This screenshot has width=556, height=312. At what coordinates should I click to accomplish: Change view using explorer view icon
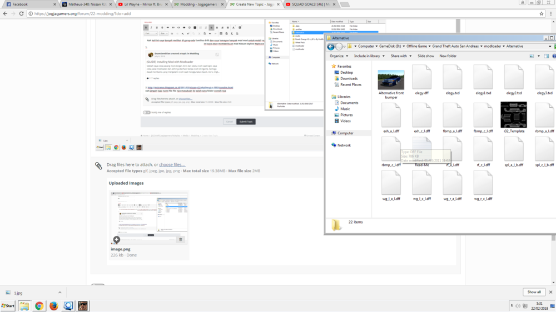point(532,56)
